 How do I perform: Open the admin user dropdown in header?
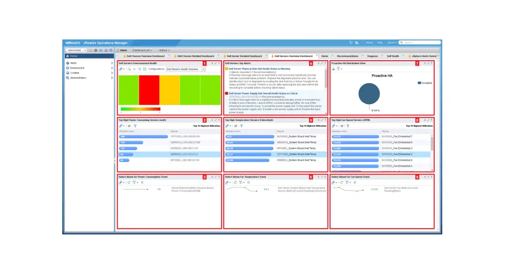pos(392,42)
